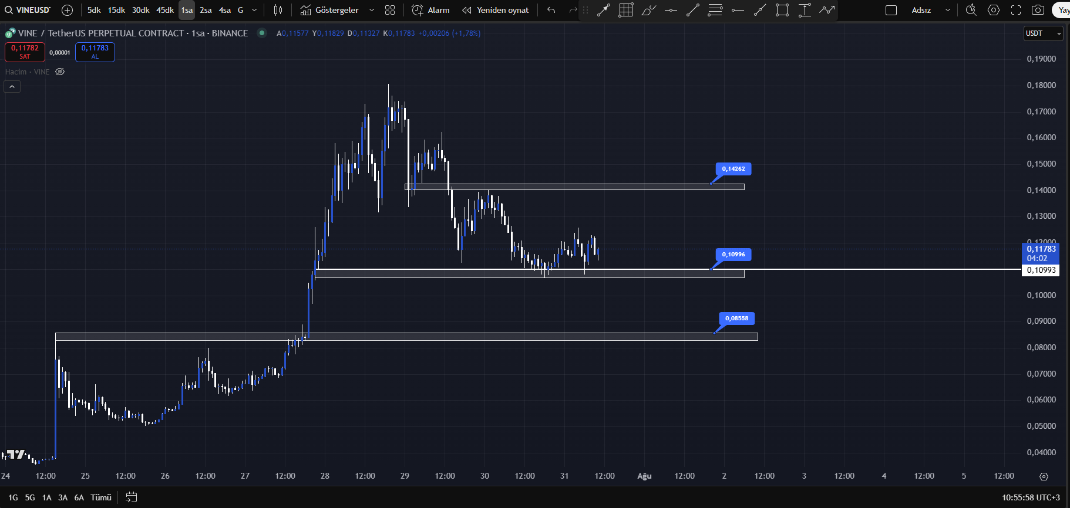The width and height of the screenshot is (1070, 508).
Task: Toggle visibility of Hacim VINE indicator
Action: coord(60,72)
